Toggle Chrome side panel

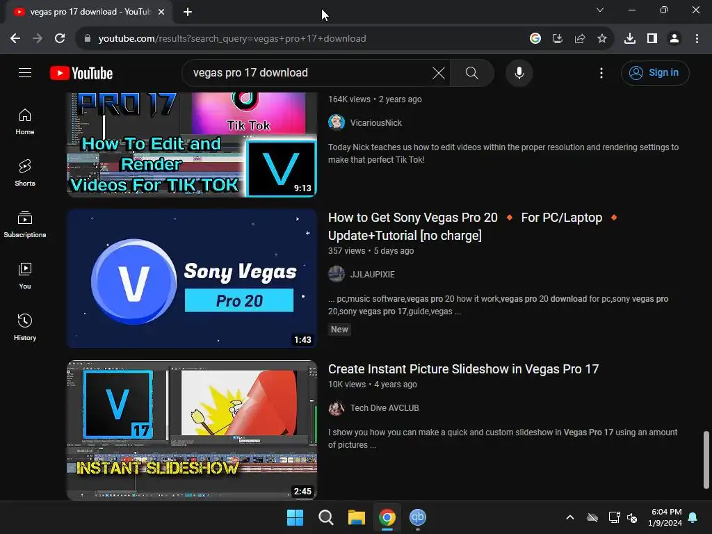pos(652,39)
